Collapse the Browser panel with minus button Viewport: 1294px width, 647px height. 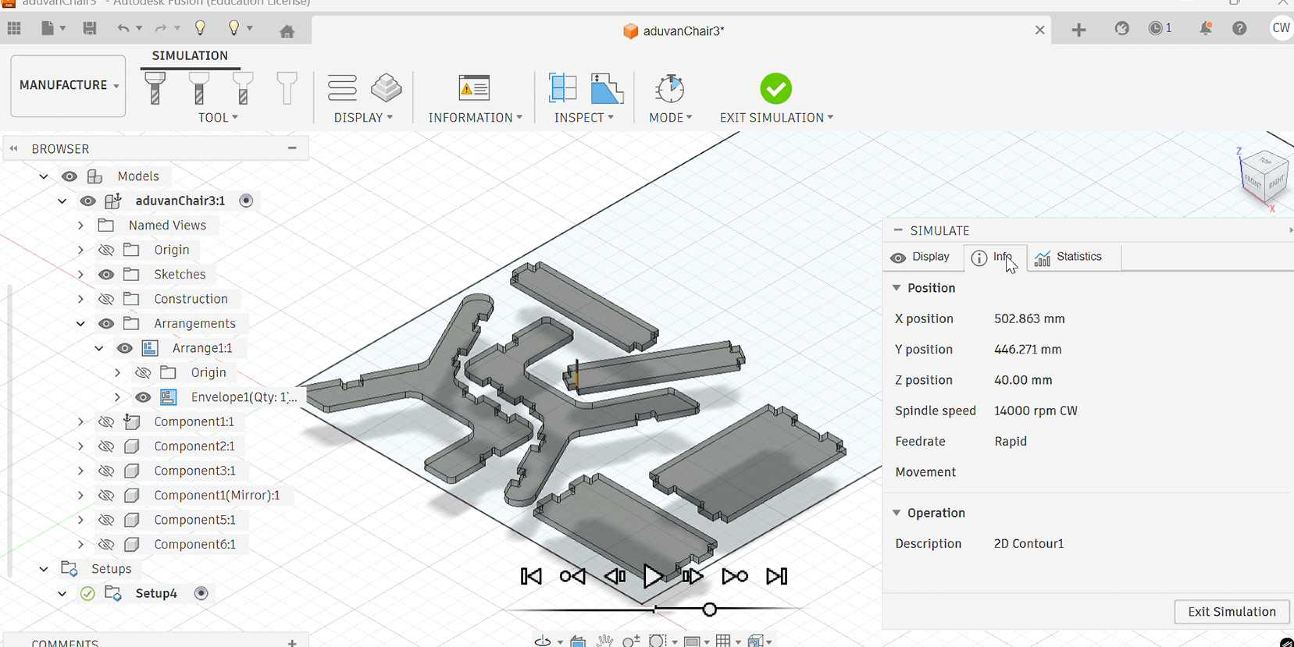point(292,148)
